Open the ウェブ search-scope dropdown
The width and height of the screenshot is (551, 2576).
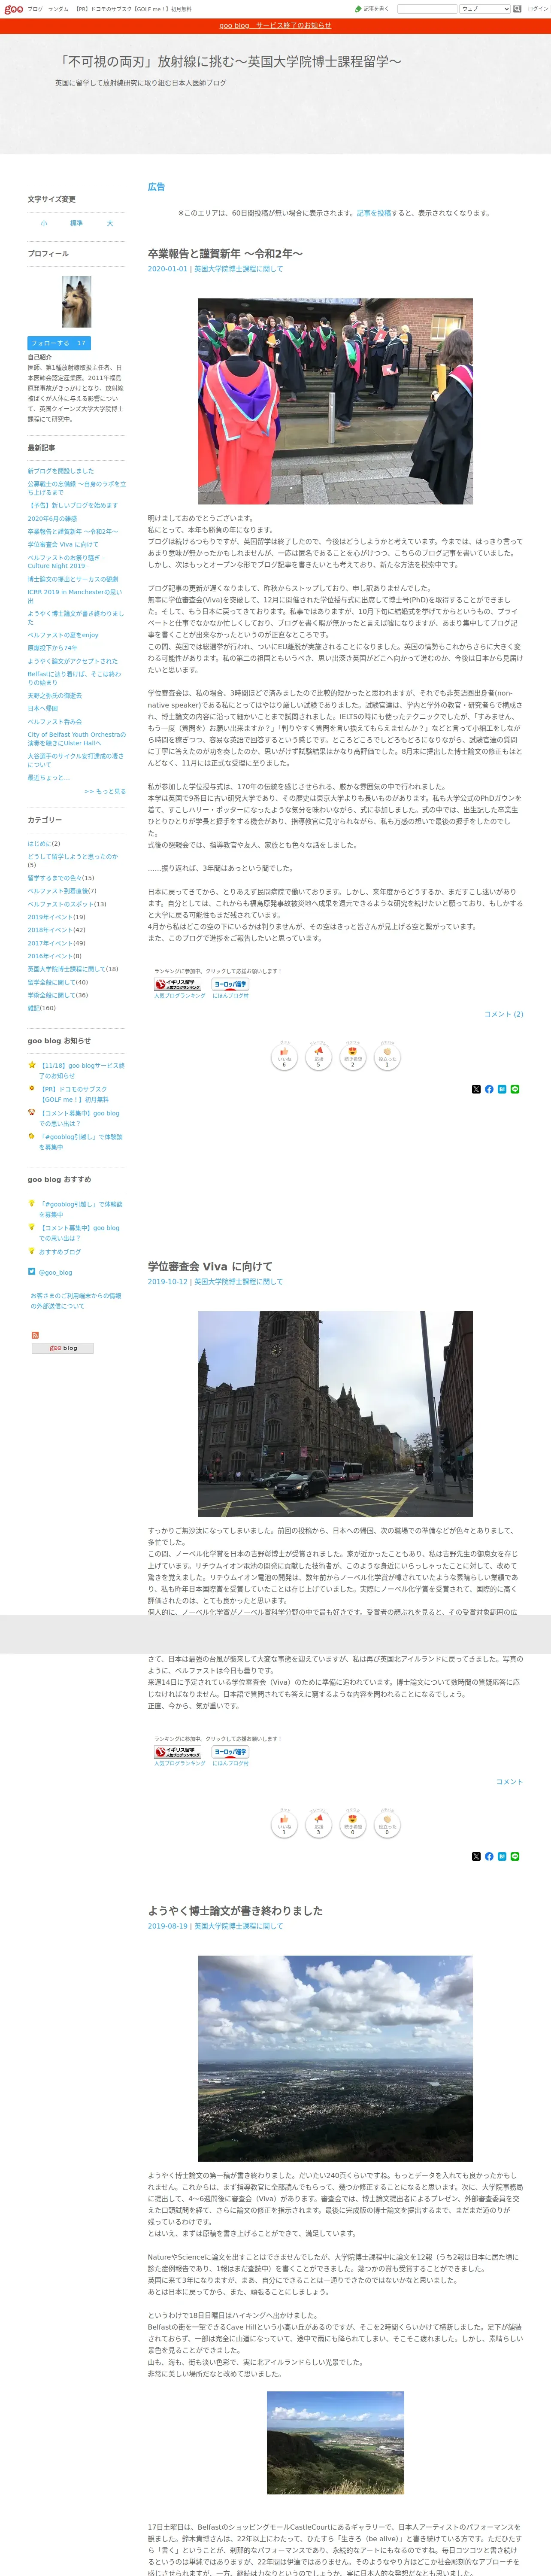[x=484, y=9]
